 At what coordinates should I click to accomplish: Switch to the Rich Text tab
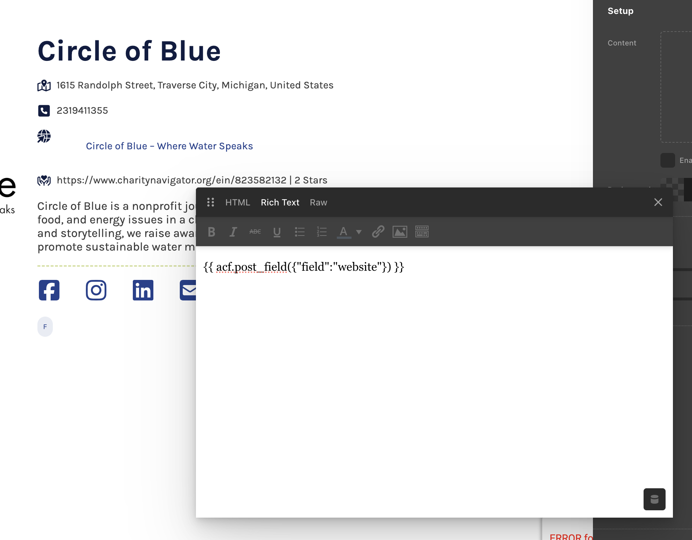pos(280,202)
